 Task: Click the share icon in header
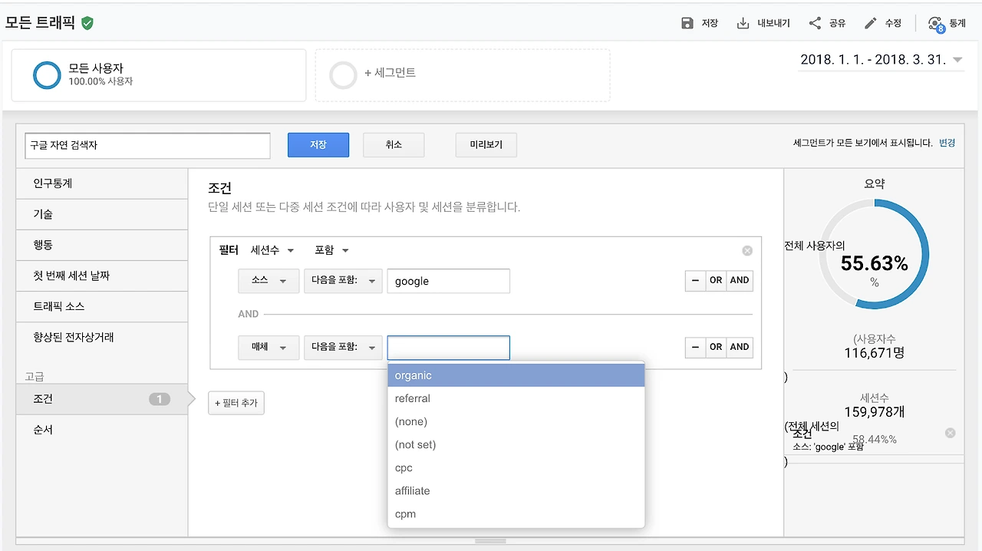point(815,23)
